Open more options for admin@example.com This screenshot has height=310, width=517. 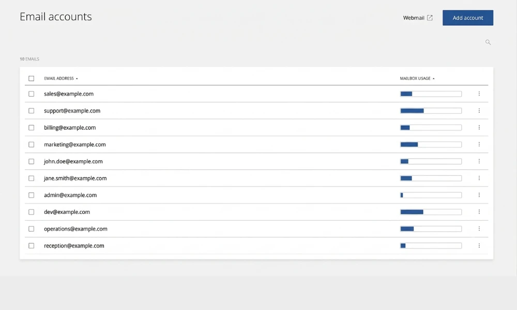pyautogui.click(x=479, y=195)
